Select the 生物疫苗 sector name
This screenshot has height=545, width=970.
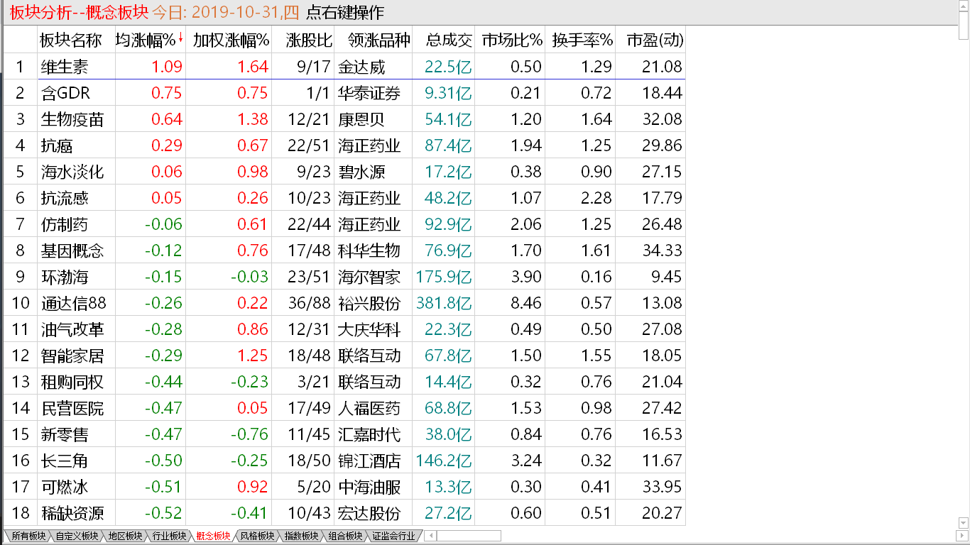[x=72, y=119]
